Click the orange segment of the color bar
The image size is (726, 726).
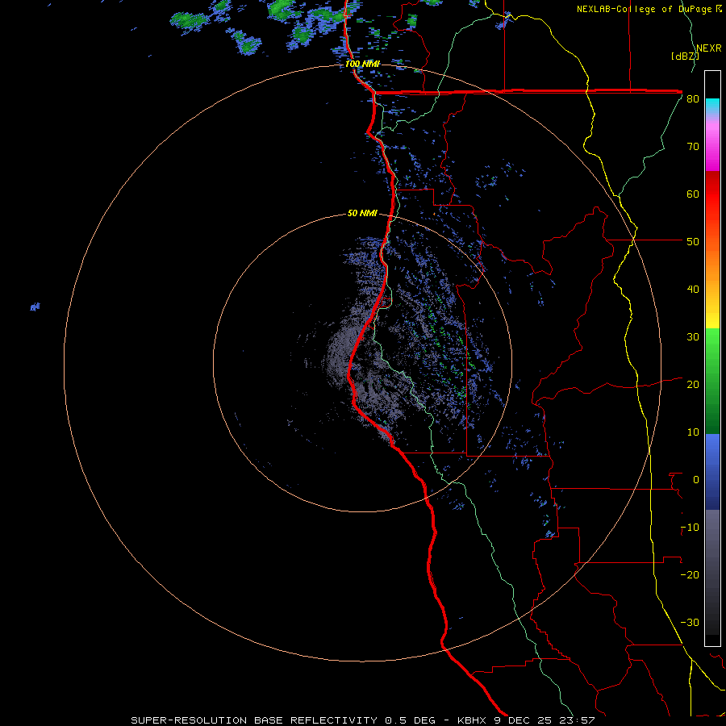(712, 269)
